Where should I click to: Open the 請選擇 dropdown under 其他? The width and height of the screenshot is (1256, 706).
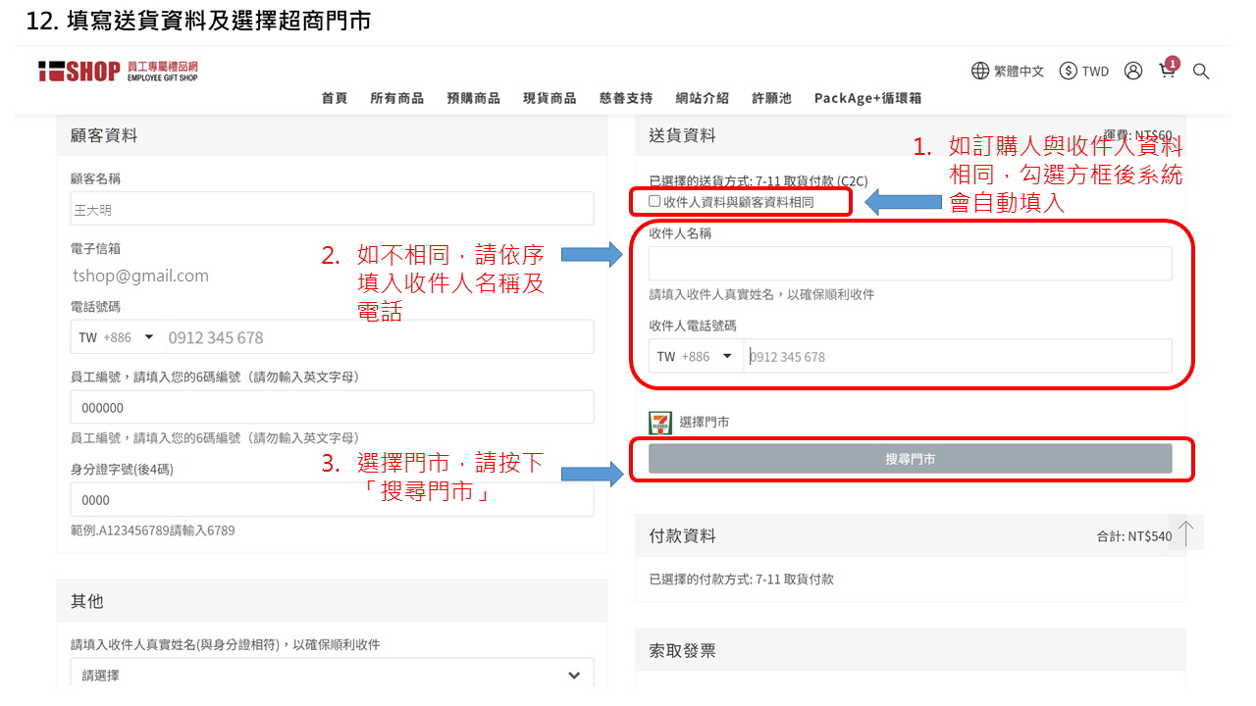[332, 675]
